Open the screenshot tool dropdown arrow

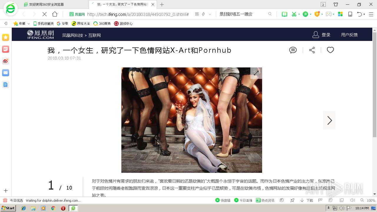299,14
